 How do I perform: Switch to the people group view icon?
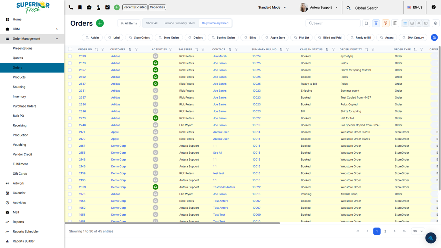pos(419,23)
